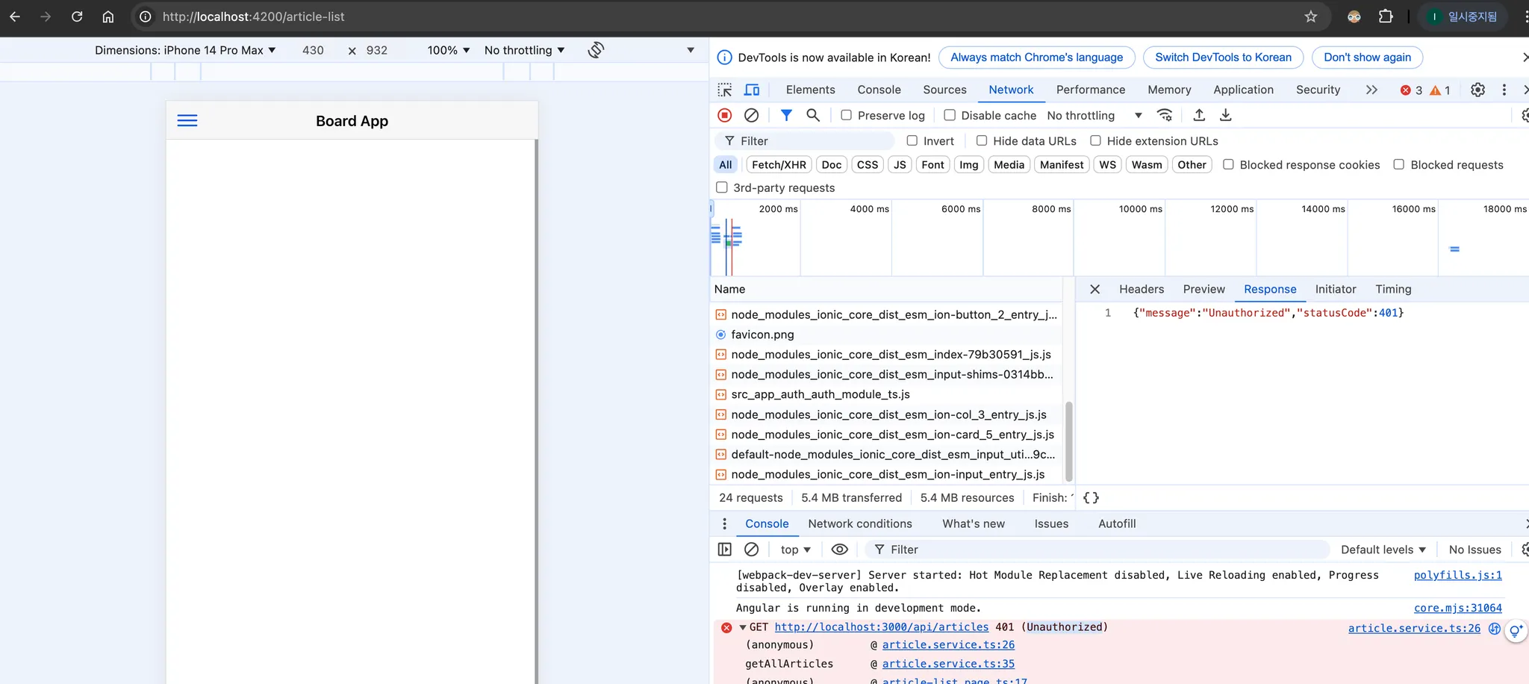Click the export HAR download icon
This screenshot has height=684, width=1529.
pyautogui.click(x=1226, y=115)
